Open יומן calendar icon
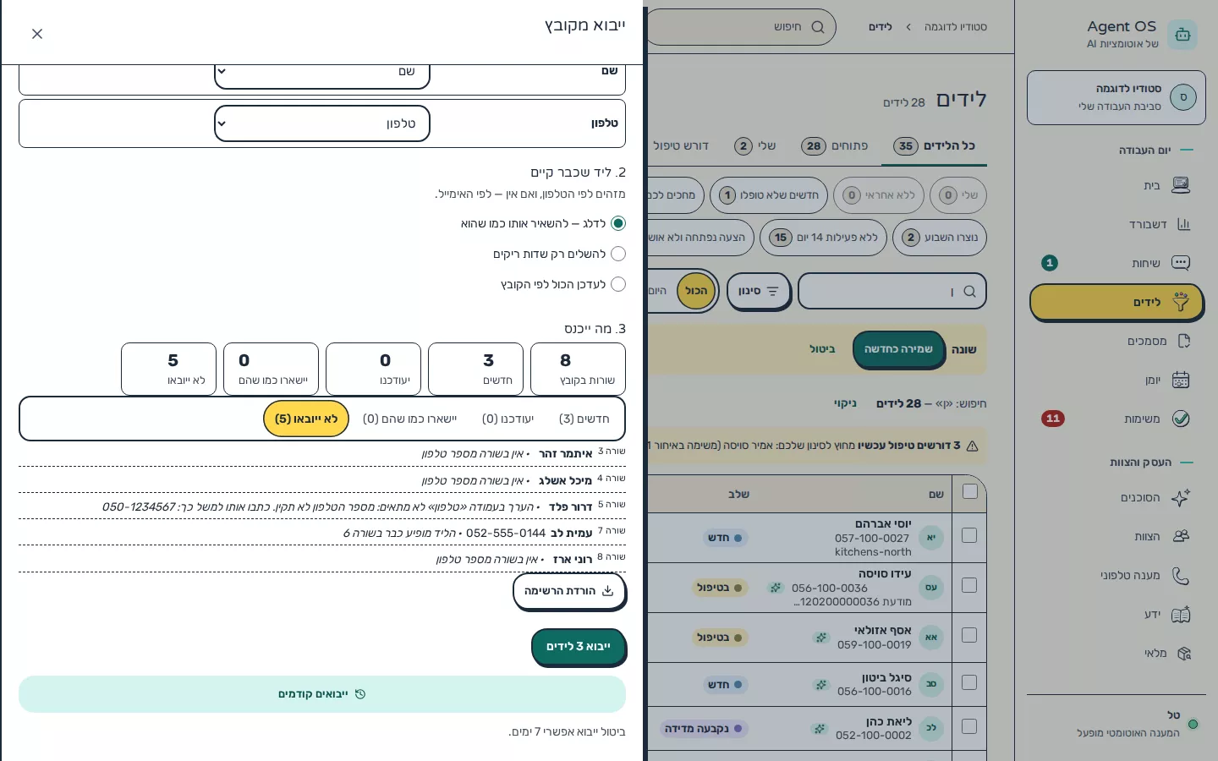The image size is (1218, 761). [x=1181, y=380]
